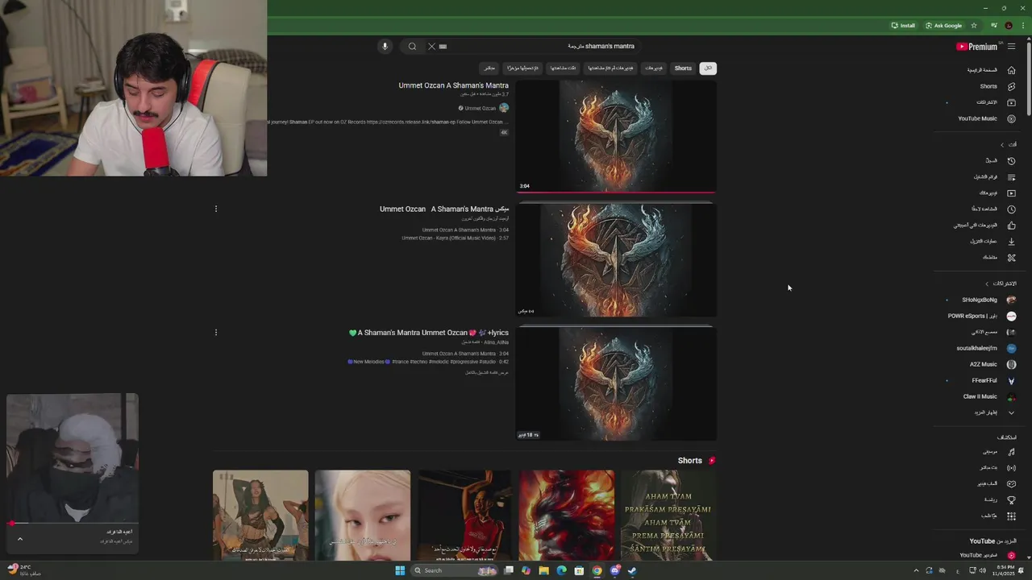This screenshot has width=1032, height=580.
Task: Expand the streamer overlay caret button
Action: coord(20,540)
